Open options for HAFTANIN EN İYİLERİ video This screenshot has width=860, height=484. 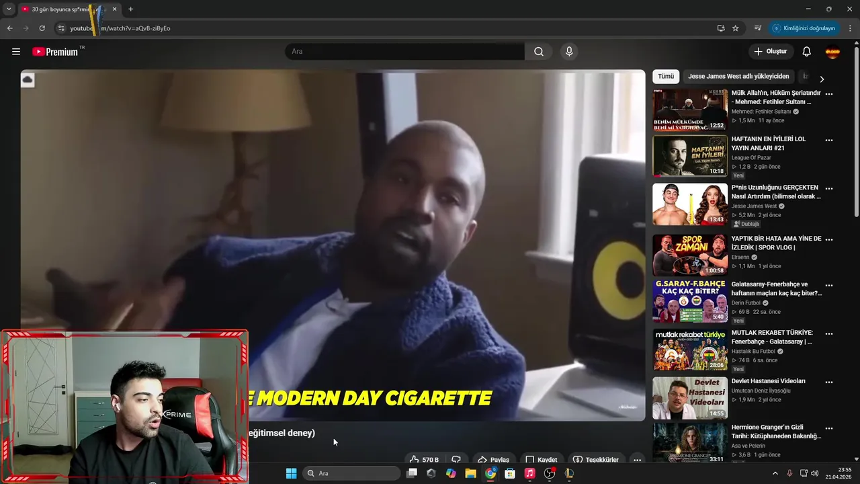pos(828,140)
